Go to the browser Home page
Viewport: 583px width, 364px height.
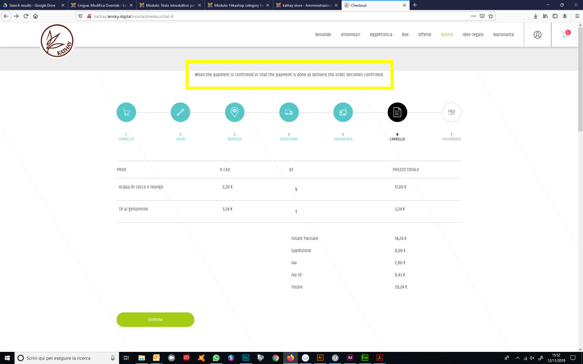[x=35, y=16]
